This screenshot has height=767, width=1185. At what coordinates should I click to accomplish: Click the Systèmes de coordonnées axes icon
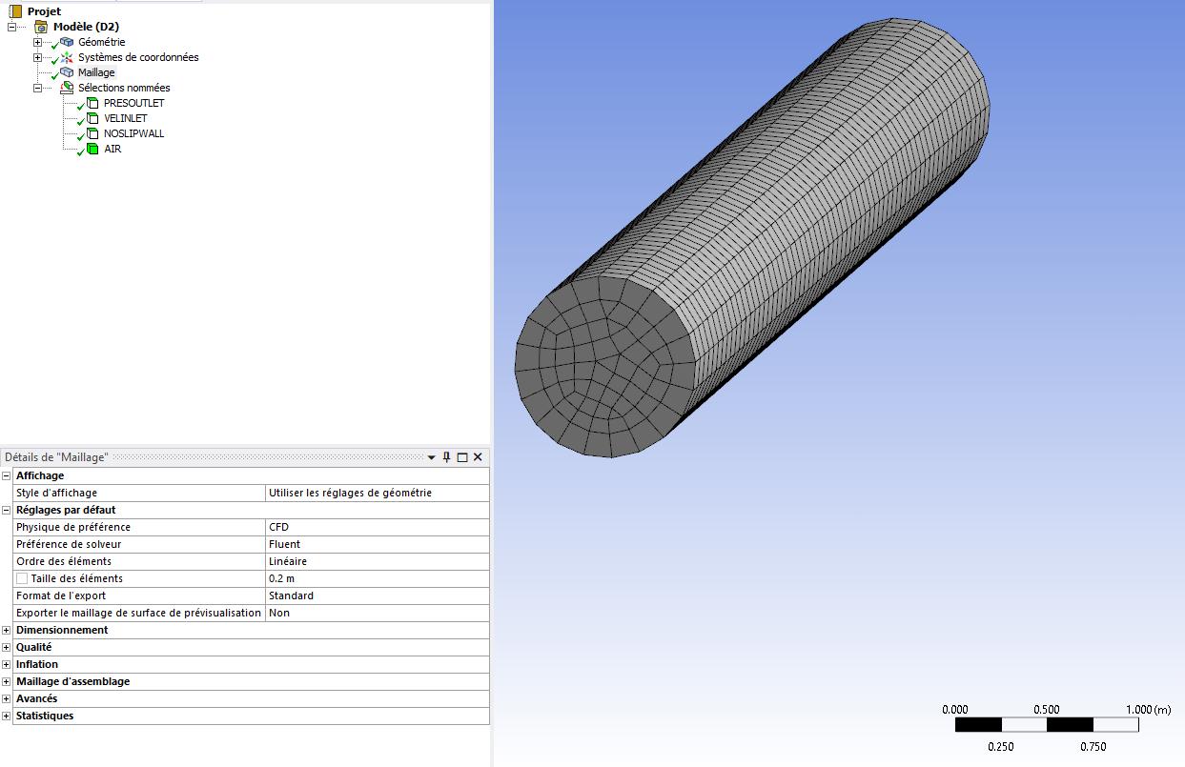(x=67, y=57)
